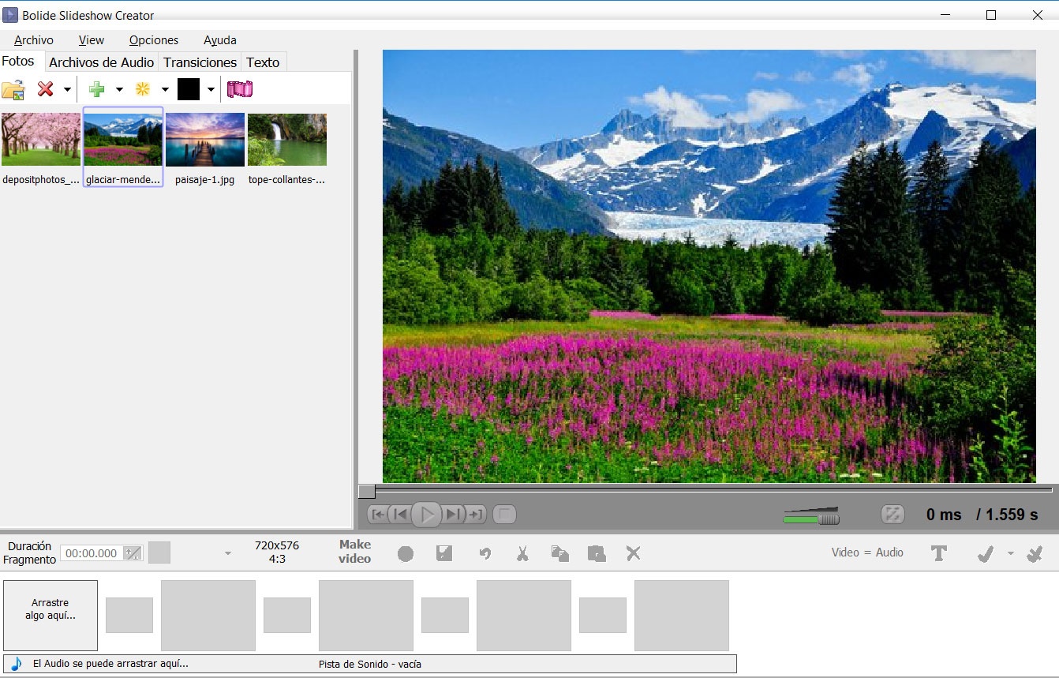Viewport: 1059px width, 678px height.
Task: Skip to the next slide
Action: tap(453, 515)
